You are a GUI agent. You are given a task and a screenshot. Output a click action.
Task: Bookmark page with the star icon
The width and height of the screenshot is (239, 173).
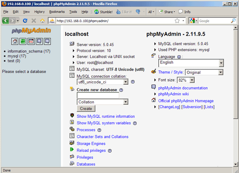[177, 20]
